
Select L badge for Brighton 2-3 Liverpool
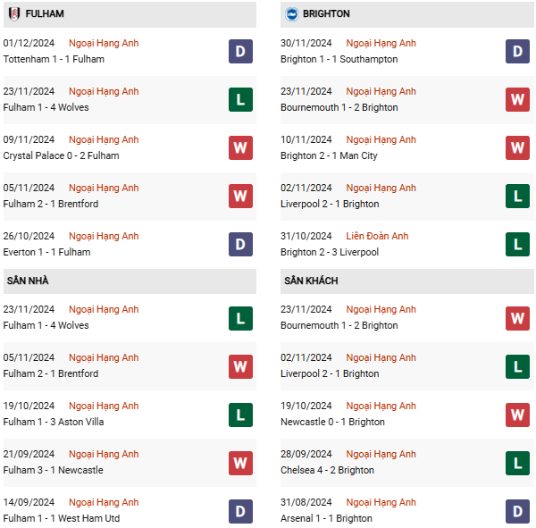pyautogui.click(x=518, y=245)
